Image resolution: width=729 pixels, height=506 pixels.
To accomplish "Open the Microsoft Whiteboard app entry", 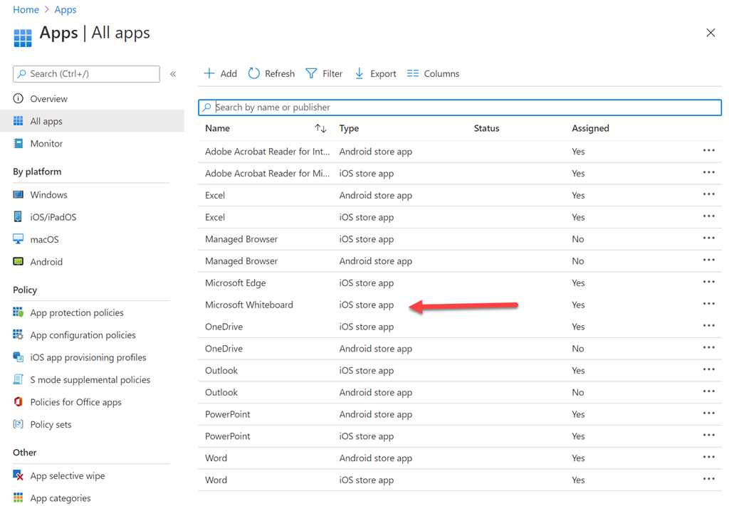I will point(248,305).
